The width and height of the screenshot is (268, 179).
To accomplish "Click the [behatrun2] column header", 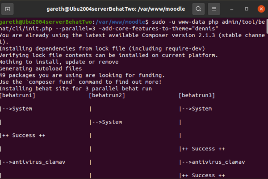I will (107, 95).
